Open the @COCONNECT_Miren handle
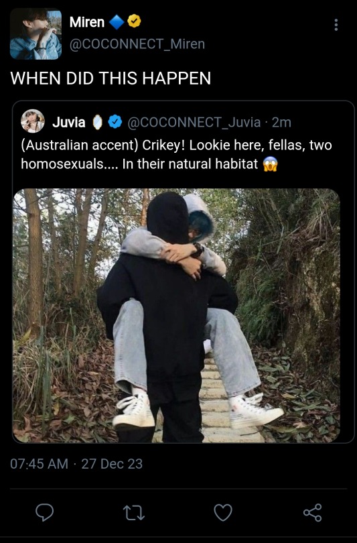This screenshot has width=357, height=543. click(137, 44)
